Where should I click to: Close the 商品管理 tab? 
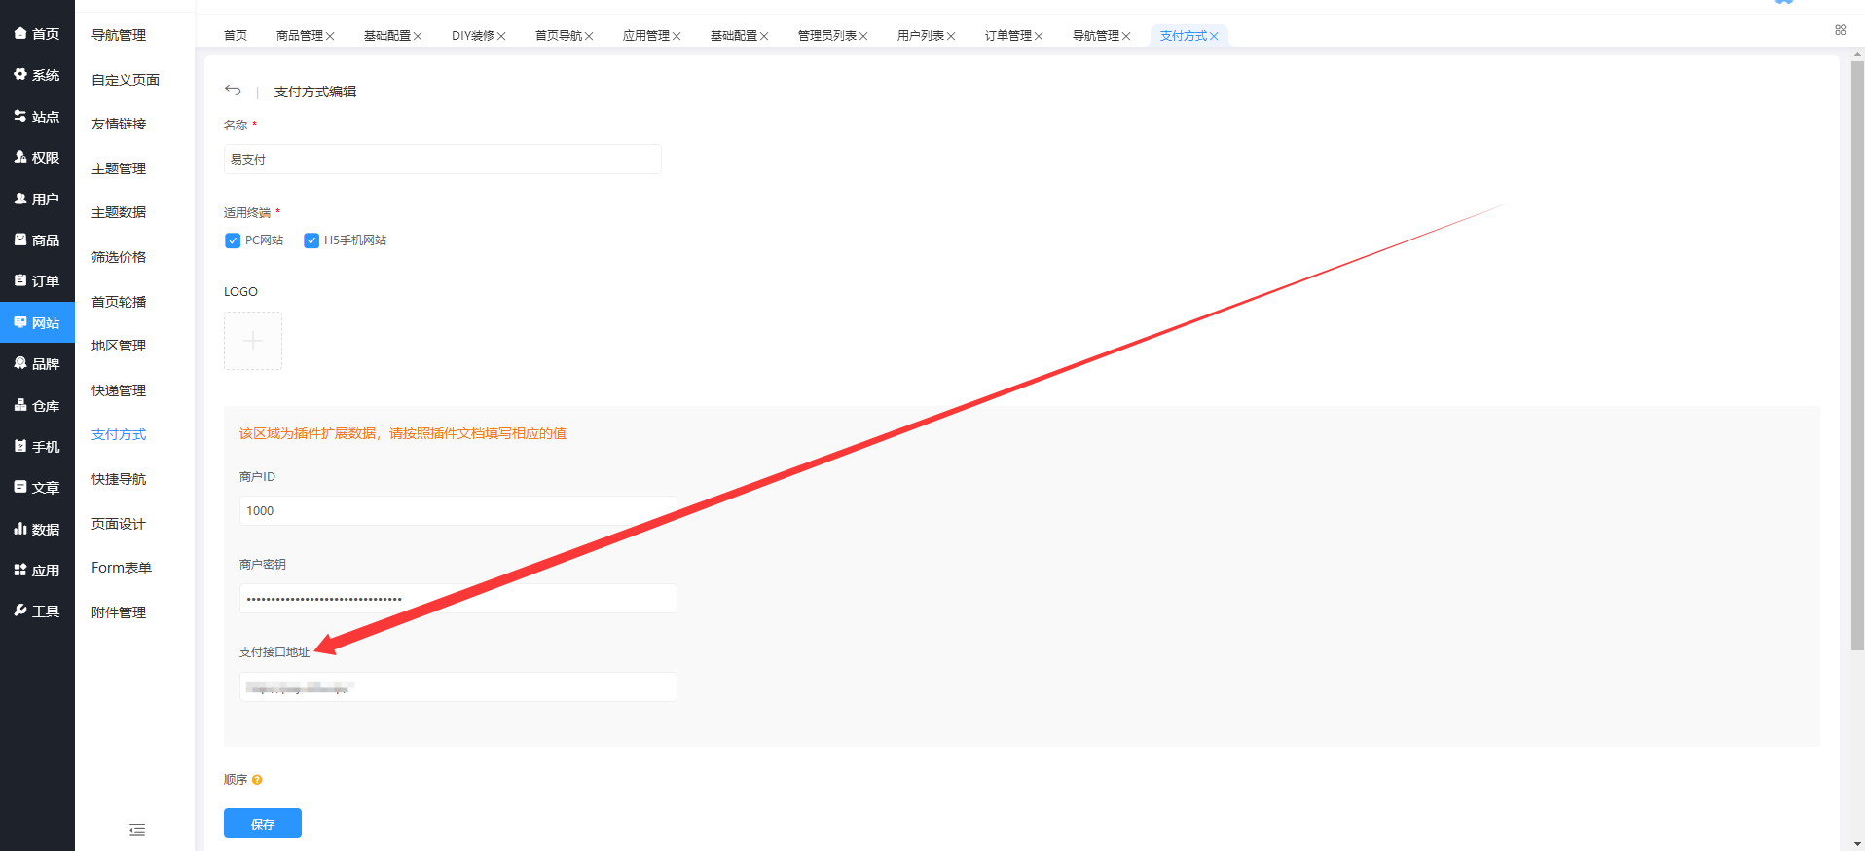(x=330, y=37)
